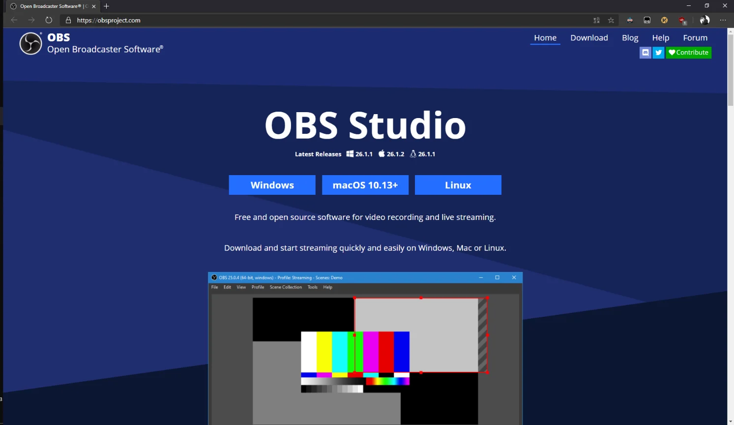Click the browser forward arrow
734x425 pixels.
pos(31,20)
